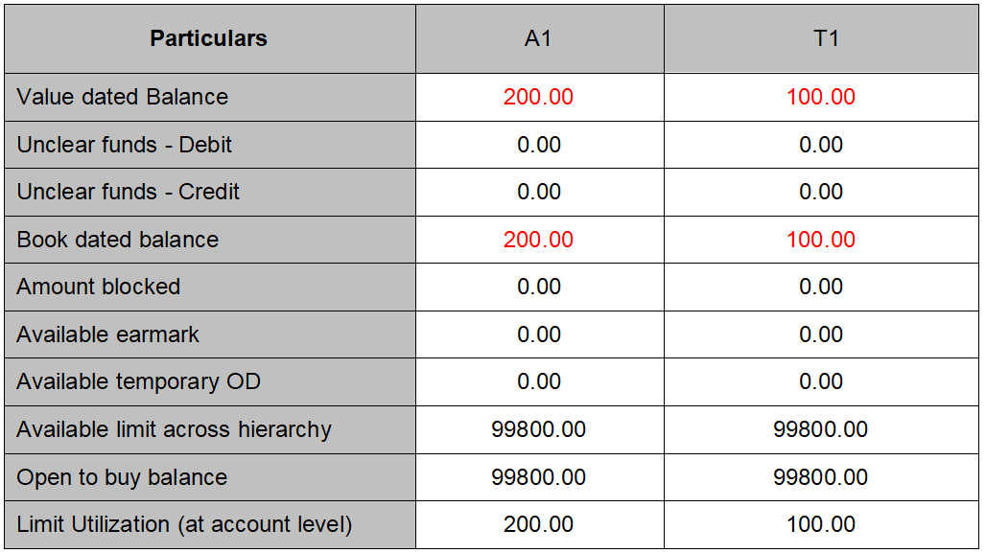986x553 pixels.
Task: Click the Particulars column header
Action: [208, 39]
